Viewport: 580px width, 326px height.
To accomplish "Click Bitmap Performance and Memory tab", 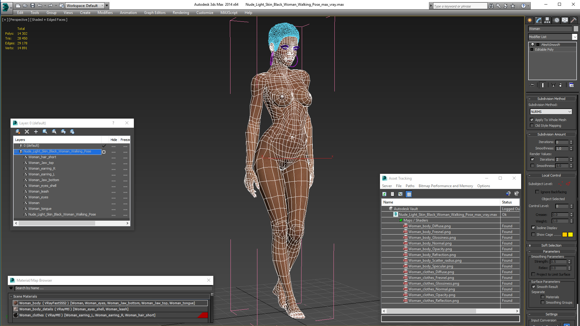I will point(446,186).
